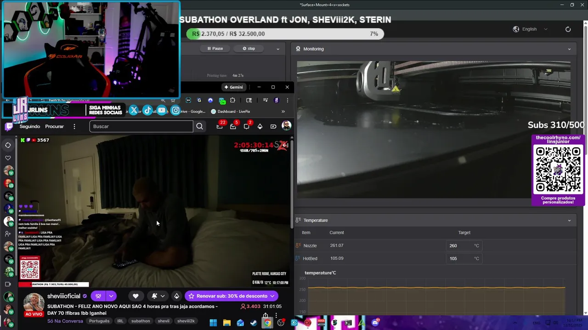Viewport: 588px width, 330px height.
Task: Go to the Seguindo tab on Twitch
Action: pos(30,126)
